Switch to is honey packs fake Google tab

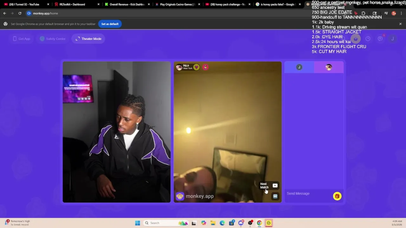tap(278, 4)
